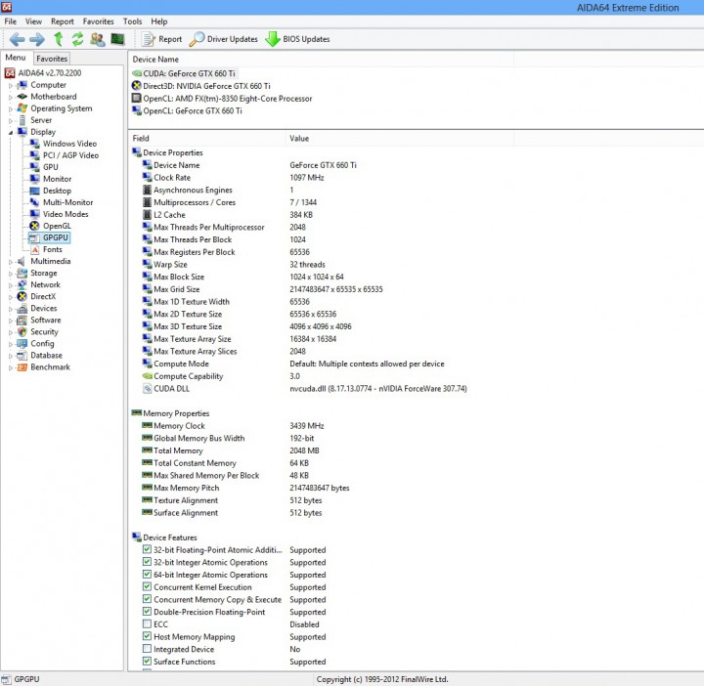Toggle Concurrent Kernel Execution checkbox
The image size is (704, 686).
tap(147, 586)
